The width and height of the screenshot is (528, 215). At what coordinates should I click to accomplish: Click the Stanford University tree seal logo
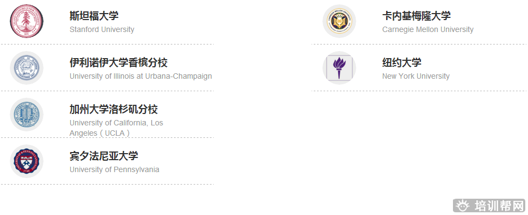27,21
